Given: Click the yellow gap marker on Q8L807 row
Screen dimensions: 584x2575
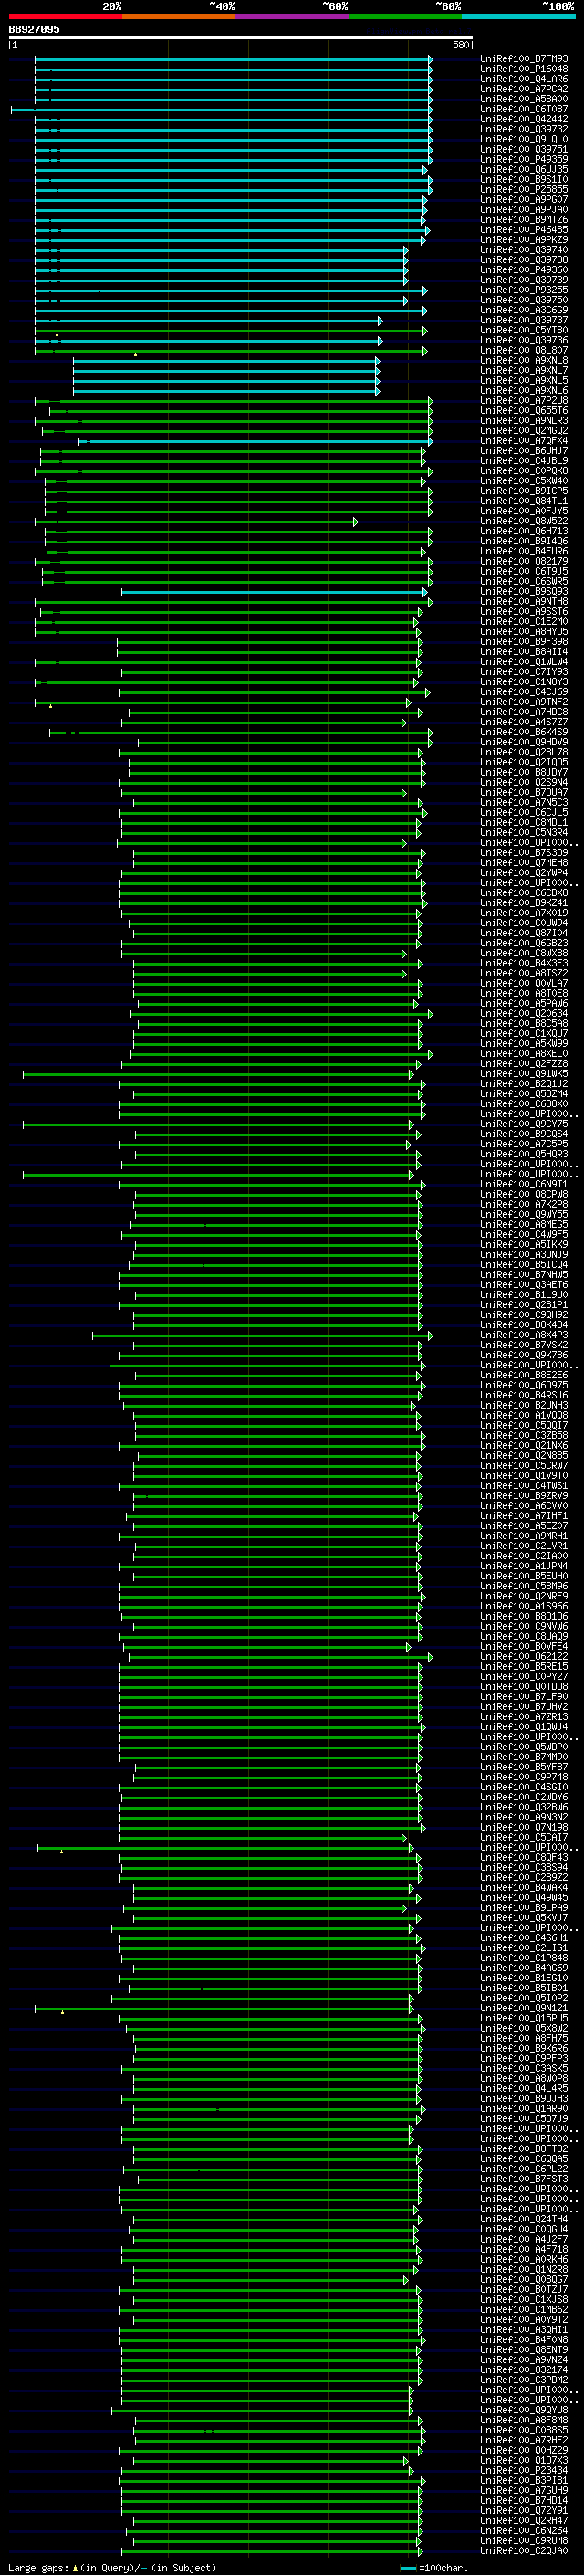Looking at the screenshot, I should click(136, 354).
